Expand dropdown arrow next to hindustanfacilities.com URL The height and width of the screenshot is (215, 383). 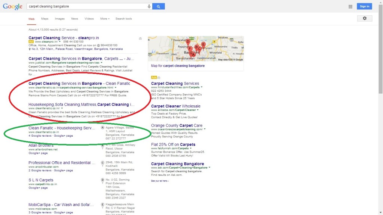click(202, 87)
